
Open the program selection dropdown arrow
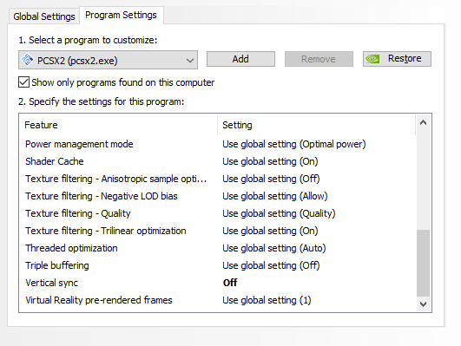(x=190, y=61)
